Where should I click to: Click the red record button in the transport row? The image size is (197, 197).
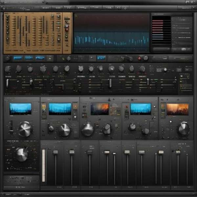(x=139, y=58)
